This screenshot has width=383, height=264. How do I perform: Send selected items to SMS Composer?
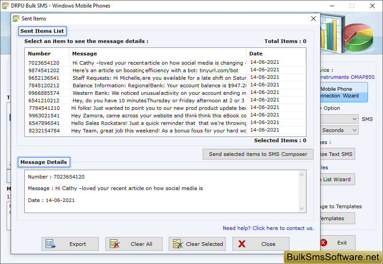(258, 154)
